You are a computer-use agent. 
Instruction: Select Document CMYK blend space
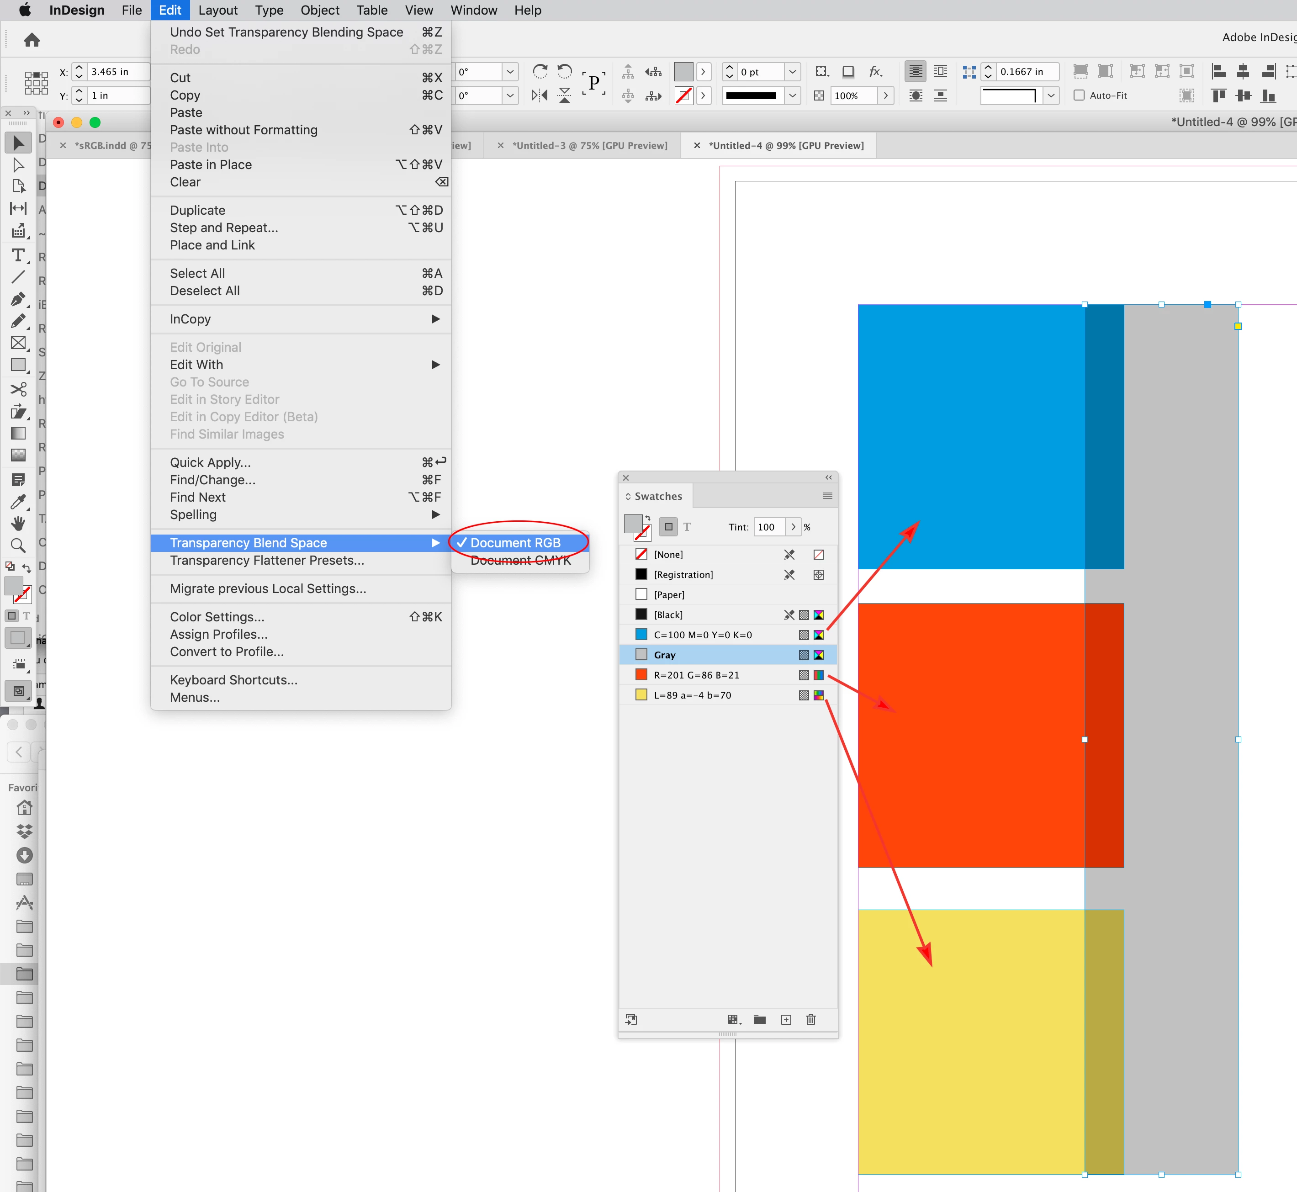coord(520,561)
